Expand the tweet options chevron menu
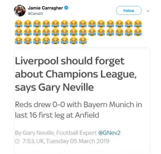The height and width of the screenshot is (154, 161). [148, 11]
